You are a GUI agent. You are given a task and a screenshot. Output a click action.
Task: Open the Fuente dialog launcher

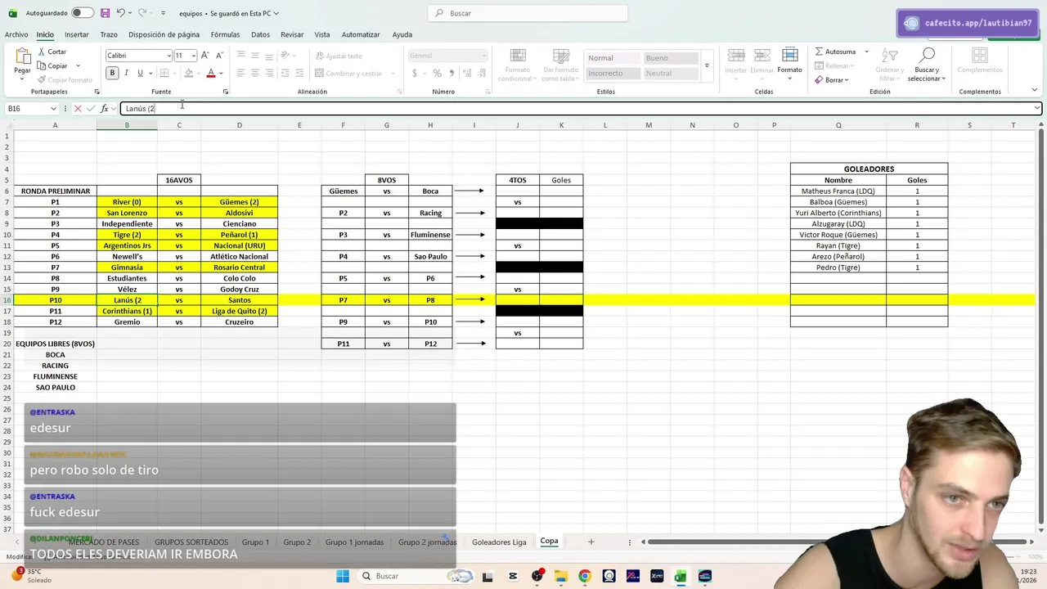coord(226,92)
